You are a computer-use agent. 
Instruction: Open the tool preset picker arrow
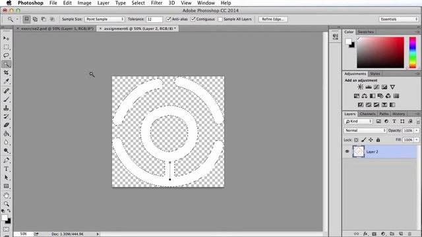click(x=17, y=19)
